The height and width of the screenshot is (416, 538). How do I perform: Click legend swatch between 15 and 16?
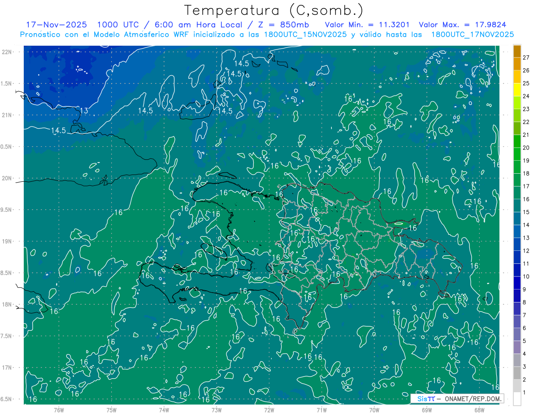coord(517,206)
